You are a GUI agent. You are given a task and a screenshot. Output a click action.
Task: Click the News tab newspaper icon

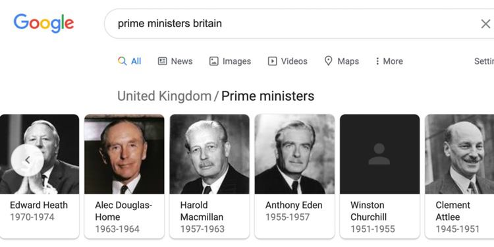[162, 61]
